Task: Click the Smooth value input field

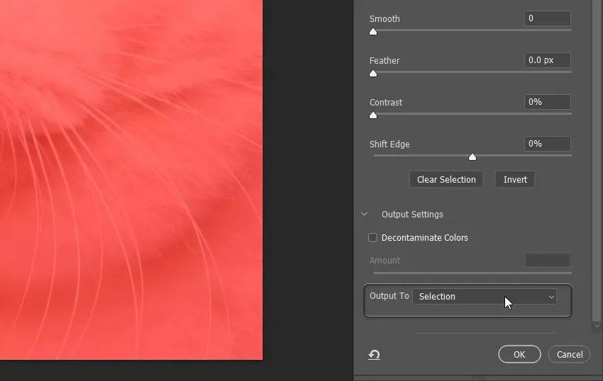Action: (x=547, y=18)
